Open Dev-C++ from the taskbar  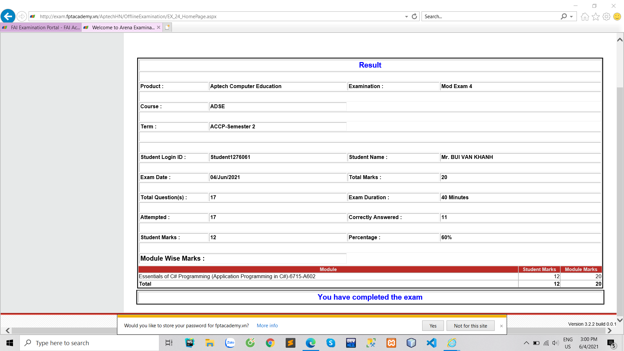coord(351,343)
